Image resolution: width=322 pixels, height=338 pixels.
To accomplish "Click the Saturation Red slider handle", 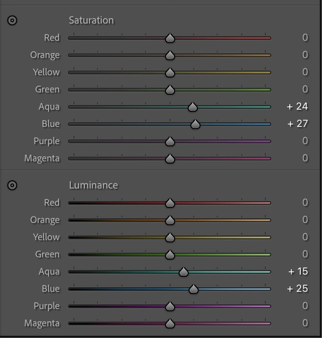I will 170,38.
